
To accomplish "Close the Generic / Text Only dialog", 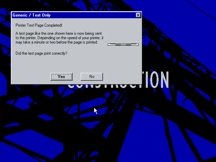I will (138, 15).
